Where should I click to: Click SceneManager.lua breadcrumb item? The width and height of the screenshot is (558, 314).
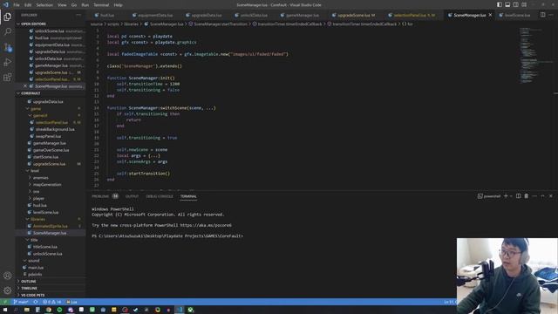167,24
